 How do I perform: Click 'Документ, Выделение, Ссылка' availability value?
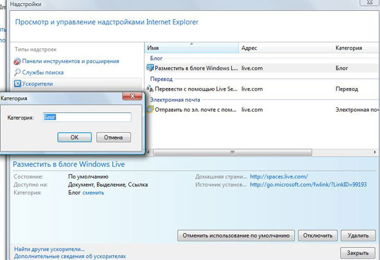pos(108,185)
